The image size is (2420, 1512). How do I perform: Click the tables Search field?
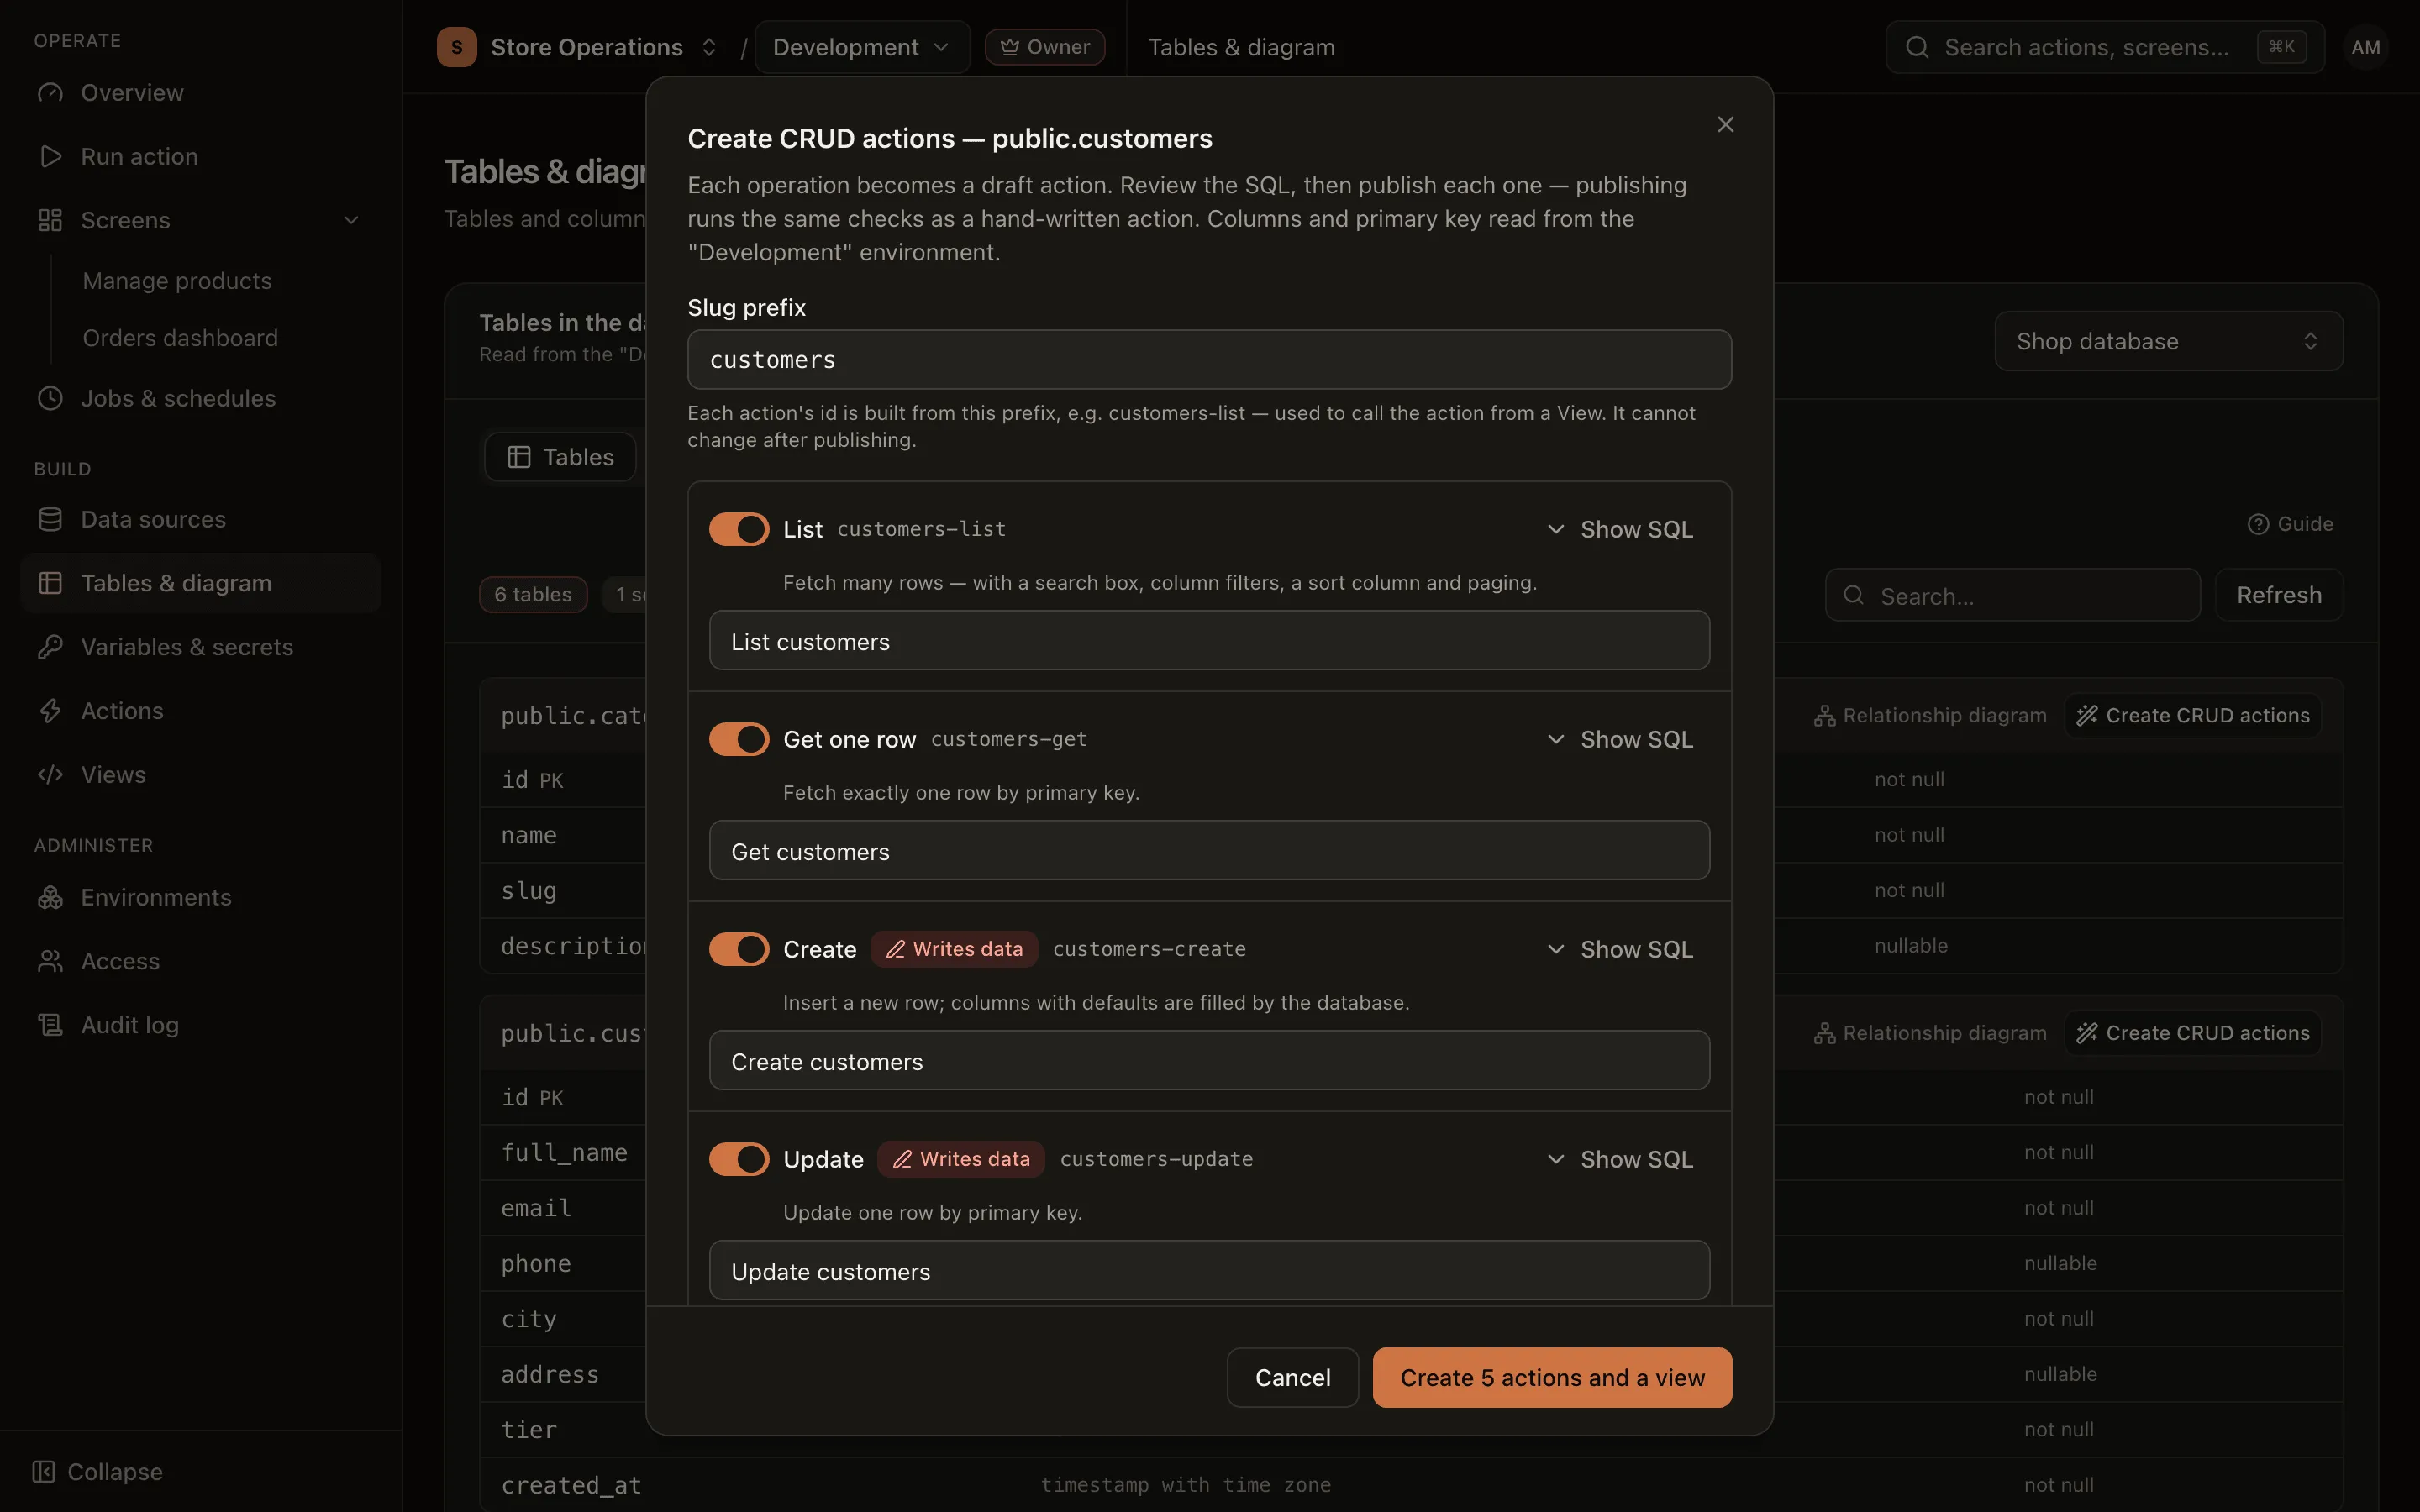click(2012, 595)
